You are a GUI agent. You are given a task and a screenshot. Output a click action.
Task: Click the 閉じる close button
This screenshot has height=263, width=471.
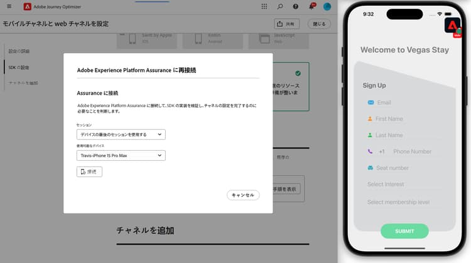pyautogui.click(x=319, y=24)
